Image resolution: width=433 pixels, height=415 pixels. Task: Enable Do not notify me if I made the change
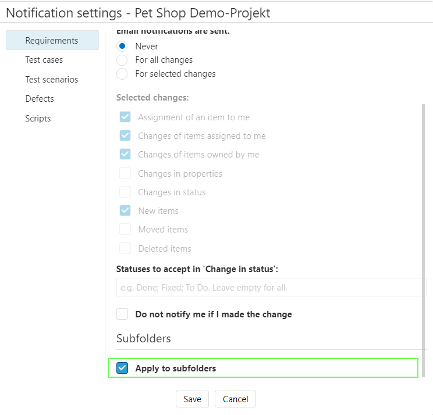tap(122, 314)
